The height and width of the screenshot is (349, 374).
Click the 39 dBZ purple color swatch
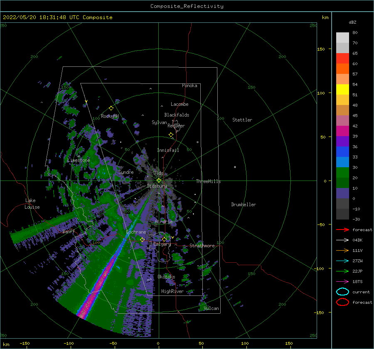[x=342, y=141]
